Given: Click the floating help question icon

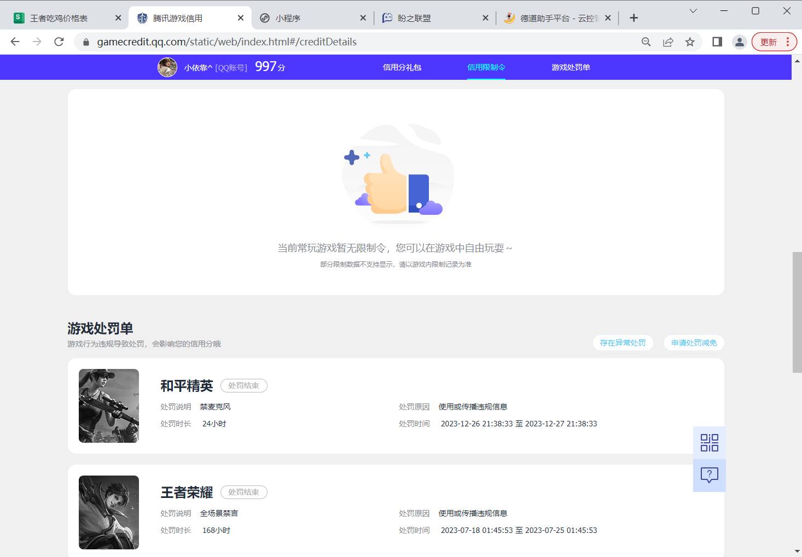Looking at the screenshot, I should 709,475.
